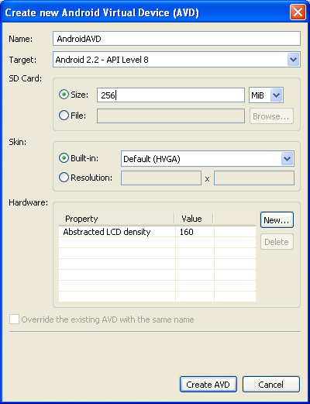Image resolution: width=310 pixels, height=404 pixels.
Task: Click the SD card size field showing 256
Action: pos(170,95)
